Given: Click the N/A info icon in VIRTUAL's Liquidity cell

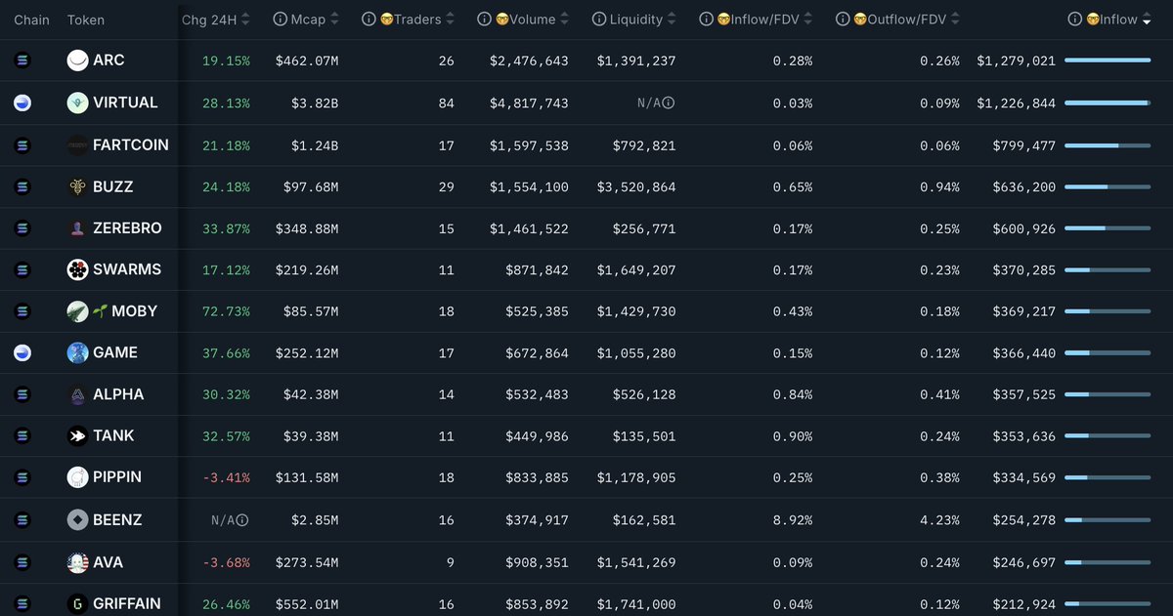Looking at the screenshot, I should (x=669, y=103).
